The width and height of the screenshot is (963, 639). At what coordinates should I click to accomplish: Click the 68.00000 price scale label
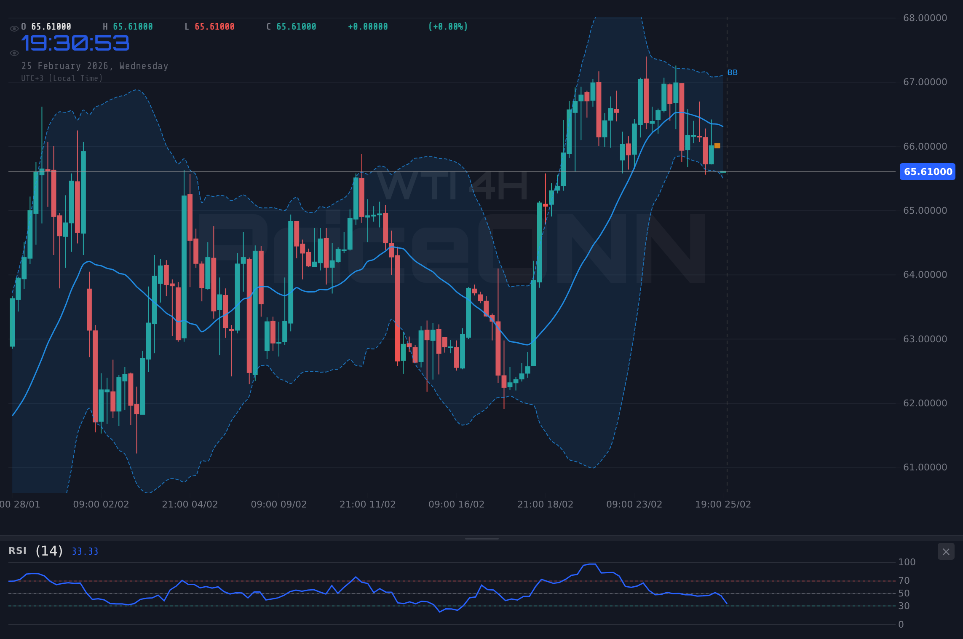click(926, 18)
